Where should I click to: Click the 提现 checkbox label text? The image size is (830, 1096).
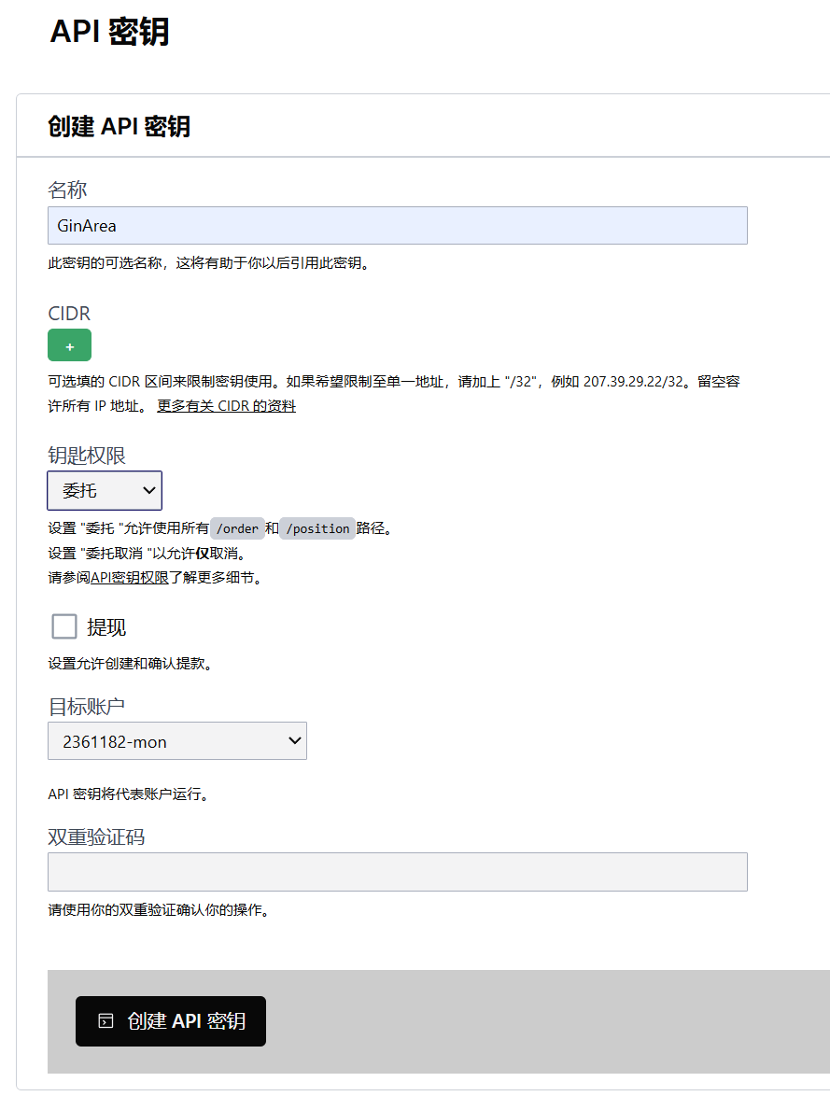tap(106, 627)
